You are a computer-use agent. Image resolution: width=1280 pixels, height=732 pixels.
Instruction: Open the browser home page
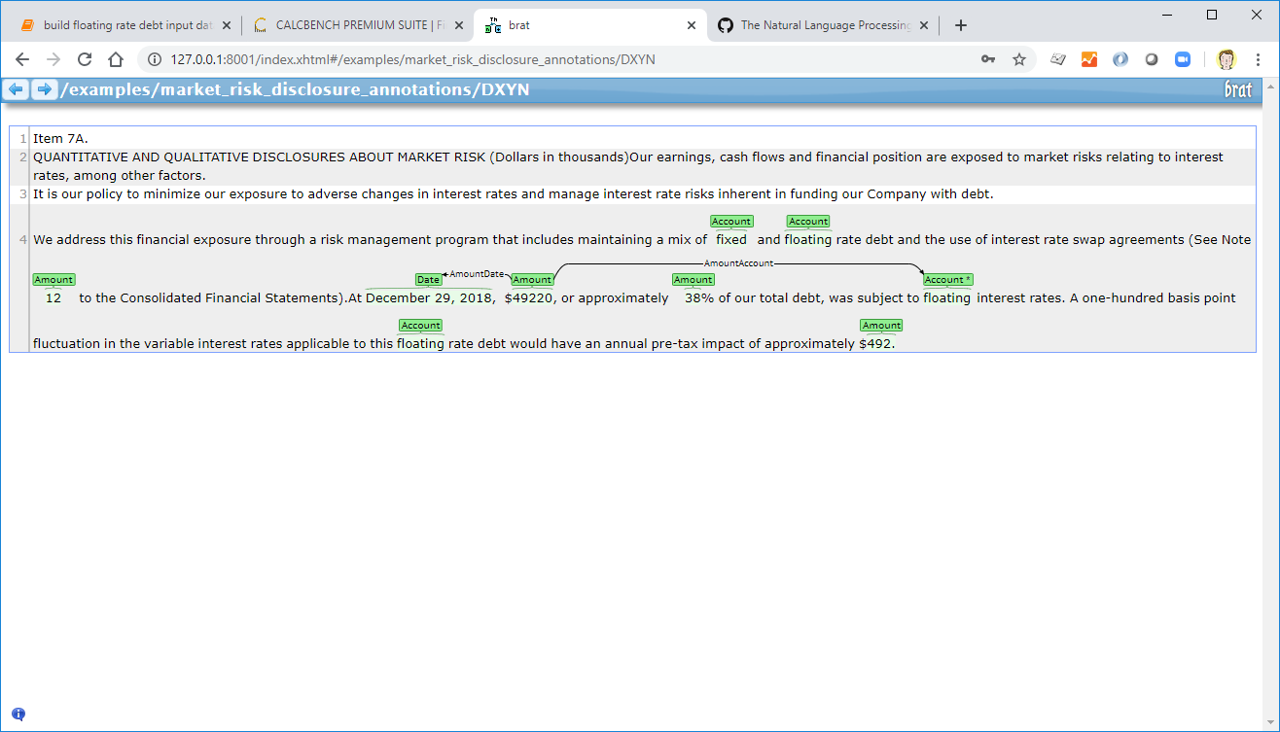tap(115, 59)
